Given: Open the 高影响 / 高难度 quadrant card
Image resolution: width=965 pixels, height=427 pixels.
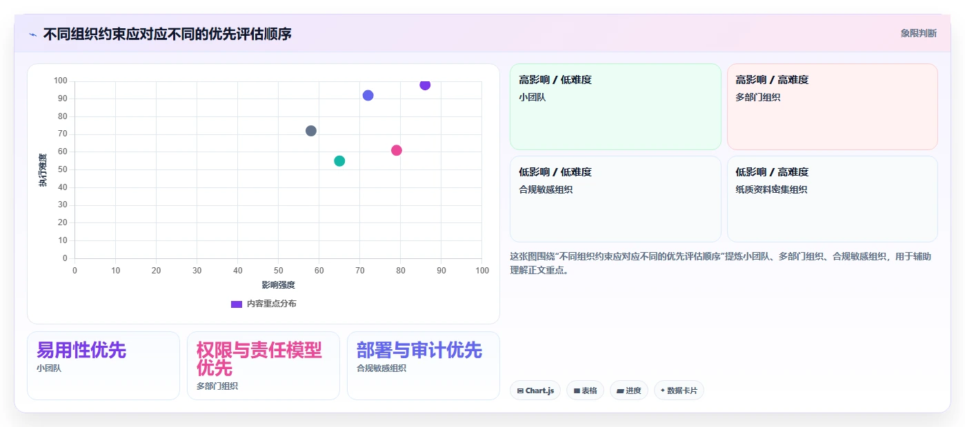Looking at the screenshot, I should click(x=833, y=107).
